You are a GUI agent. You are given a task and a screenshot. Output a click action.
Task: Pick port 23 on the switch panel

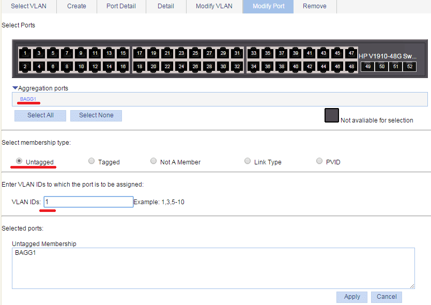[181, 53]
